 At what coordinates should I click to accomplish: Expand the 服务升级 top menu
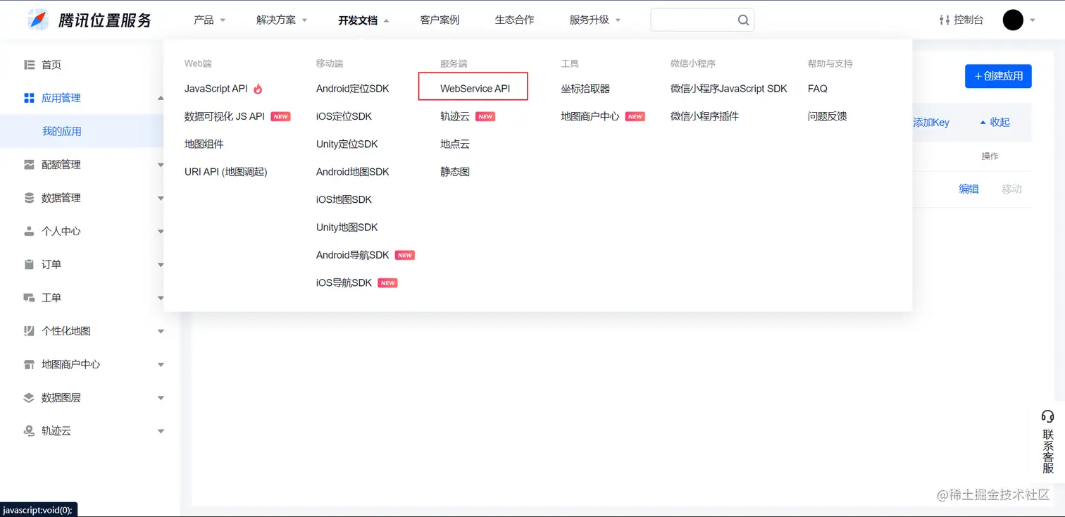pos(595,20)
